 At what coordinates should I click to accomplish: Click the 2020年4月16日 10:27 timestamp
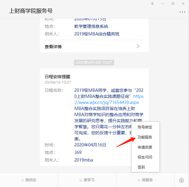[x=94, y=62]
